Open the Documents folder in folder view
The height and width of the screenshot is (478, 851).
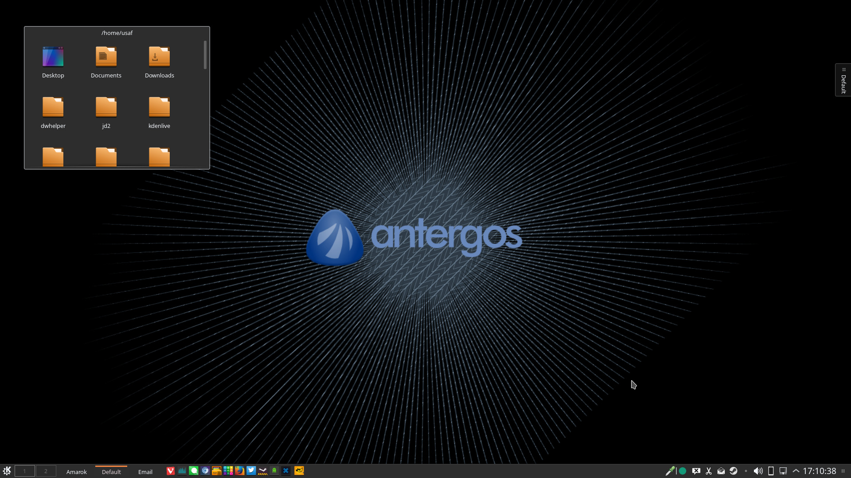point(106,62)
